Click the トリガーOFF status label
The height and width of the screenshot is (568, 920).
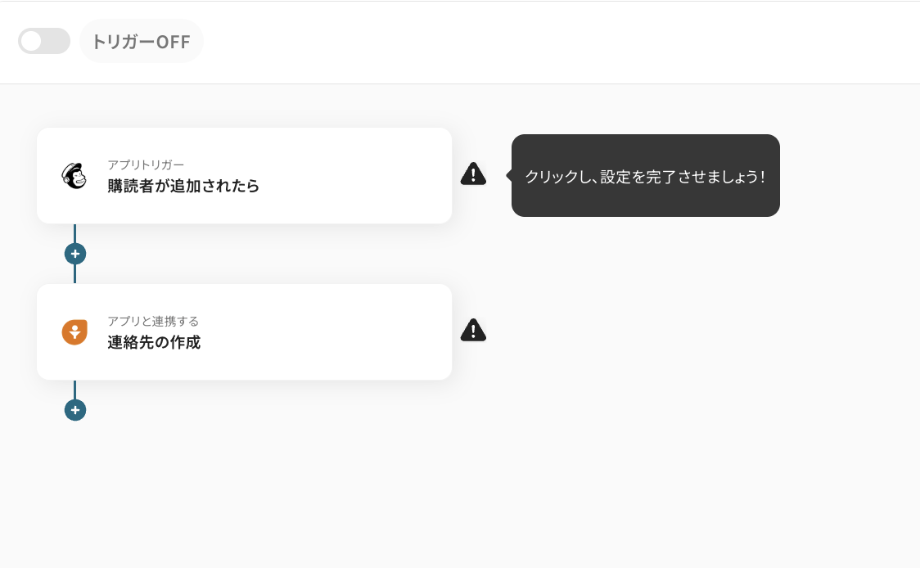point(141,42)
